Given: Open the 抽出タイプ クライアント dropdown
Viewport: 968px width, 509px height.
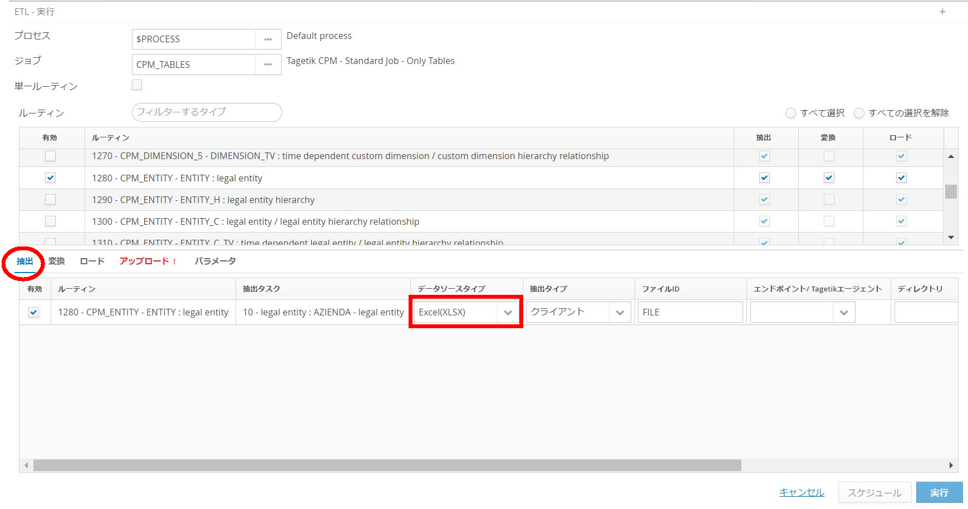Looking at the screenshot, I should pyautogui.click(x=620, y=313).
